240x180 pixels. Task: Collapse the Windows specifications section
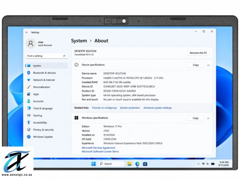[208, 118]
